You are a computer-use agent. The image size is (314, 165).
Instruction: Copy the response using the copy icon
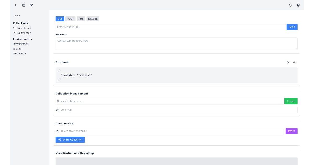(x=288, y=62)
